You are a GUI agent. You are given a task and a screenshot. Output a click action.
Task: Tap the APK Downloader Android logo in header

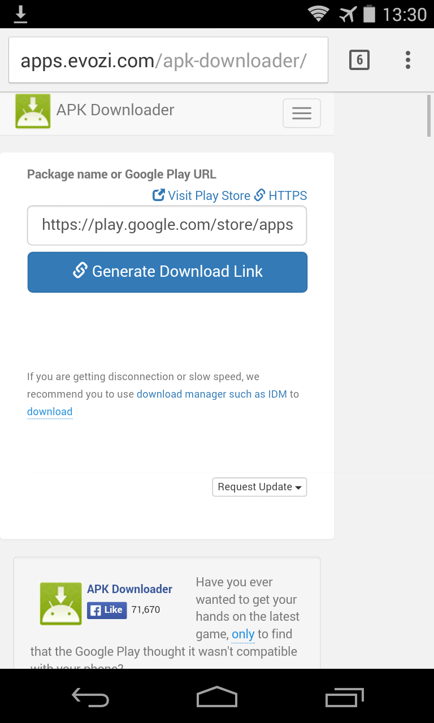pyautogui.click(x=33, y=111)
